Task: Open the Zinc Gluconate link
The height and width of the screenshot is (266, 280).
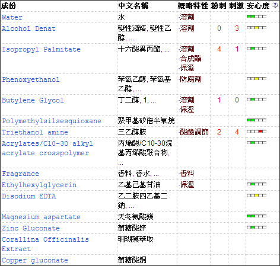Action: point(31,228)
